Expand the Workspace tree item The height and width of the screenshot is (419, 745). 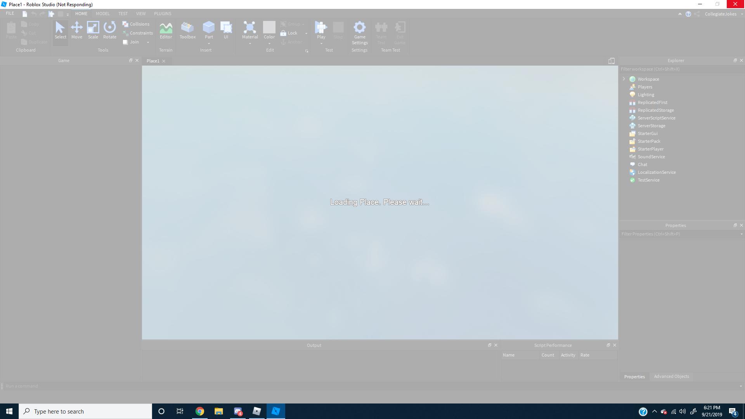click(624, 79)
